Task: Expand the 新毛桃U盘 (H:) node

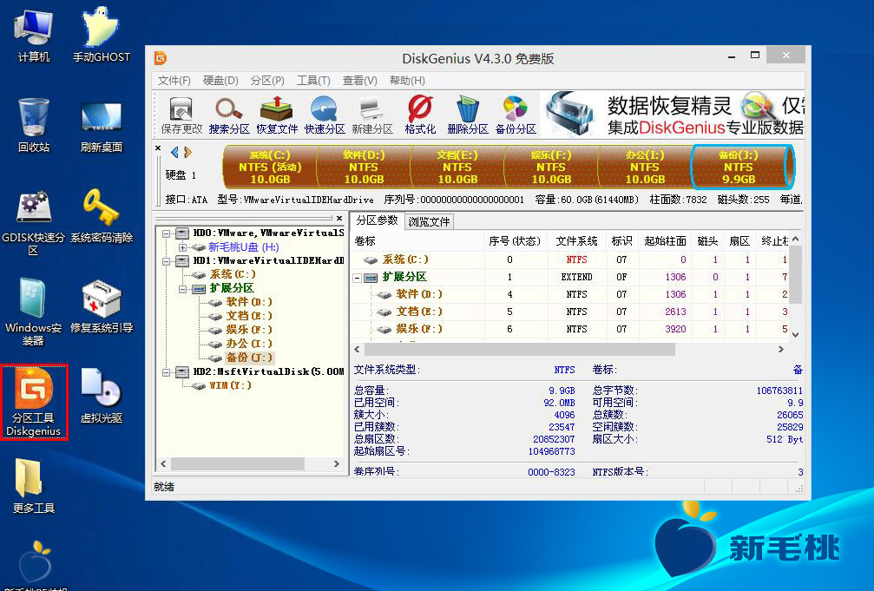Action: point(182,247)
